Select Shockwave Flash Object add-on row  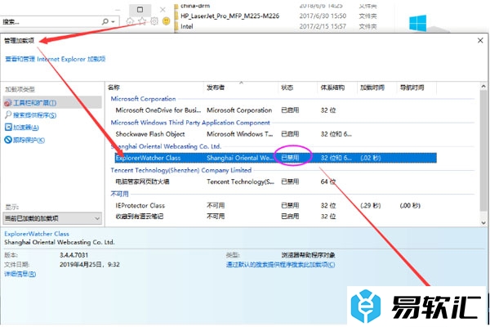[275, 134]
